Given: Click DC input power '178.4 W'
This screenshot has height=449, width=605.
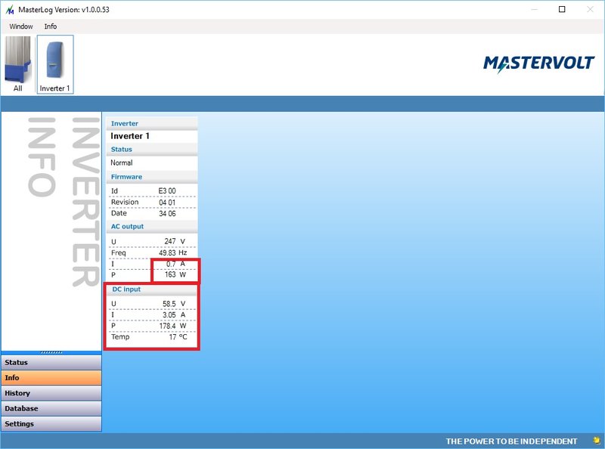Looking at the screenshot, I should (x=173, y=326).
